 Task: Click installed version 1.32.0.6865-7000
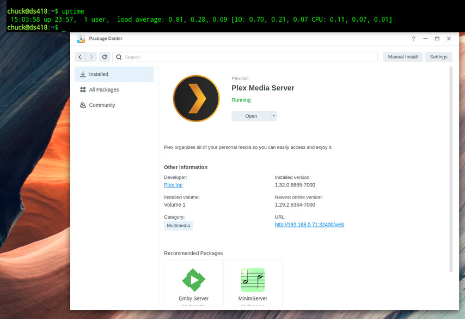pyautogui.click(x=295, y=185)
